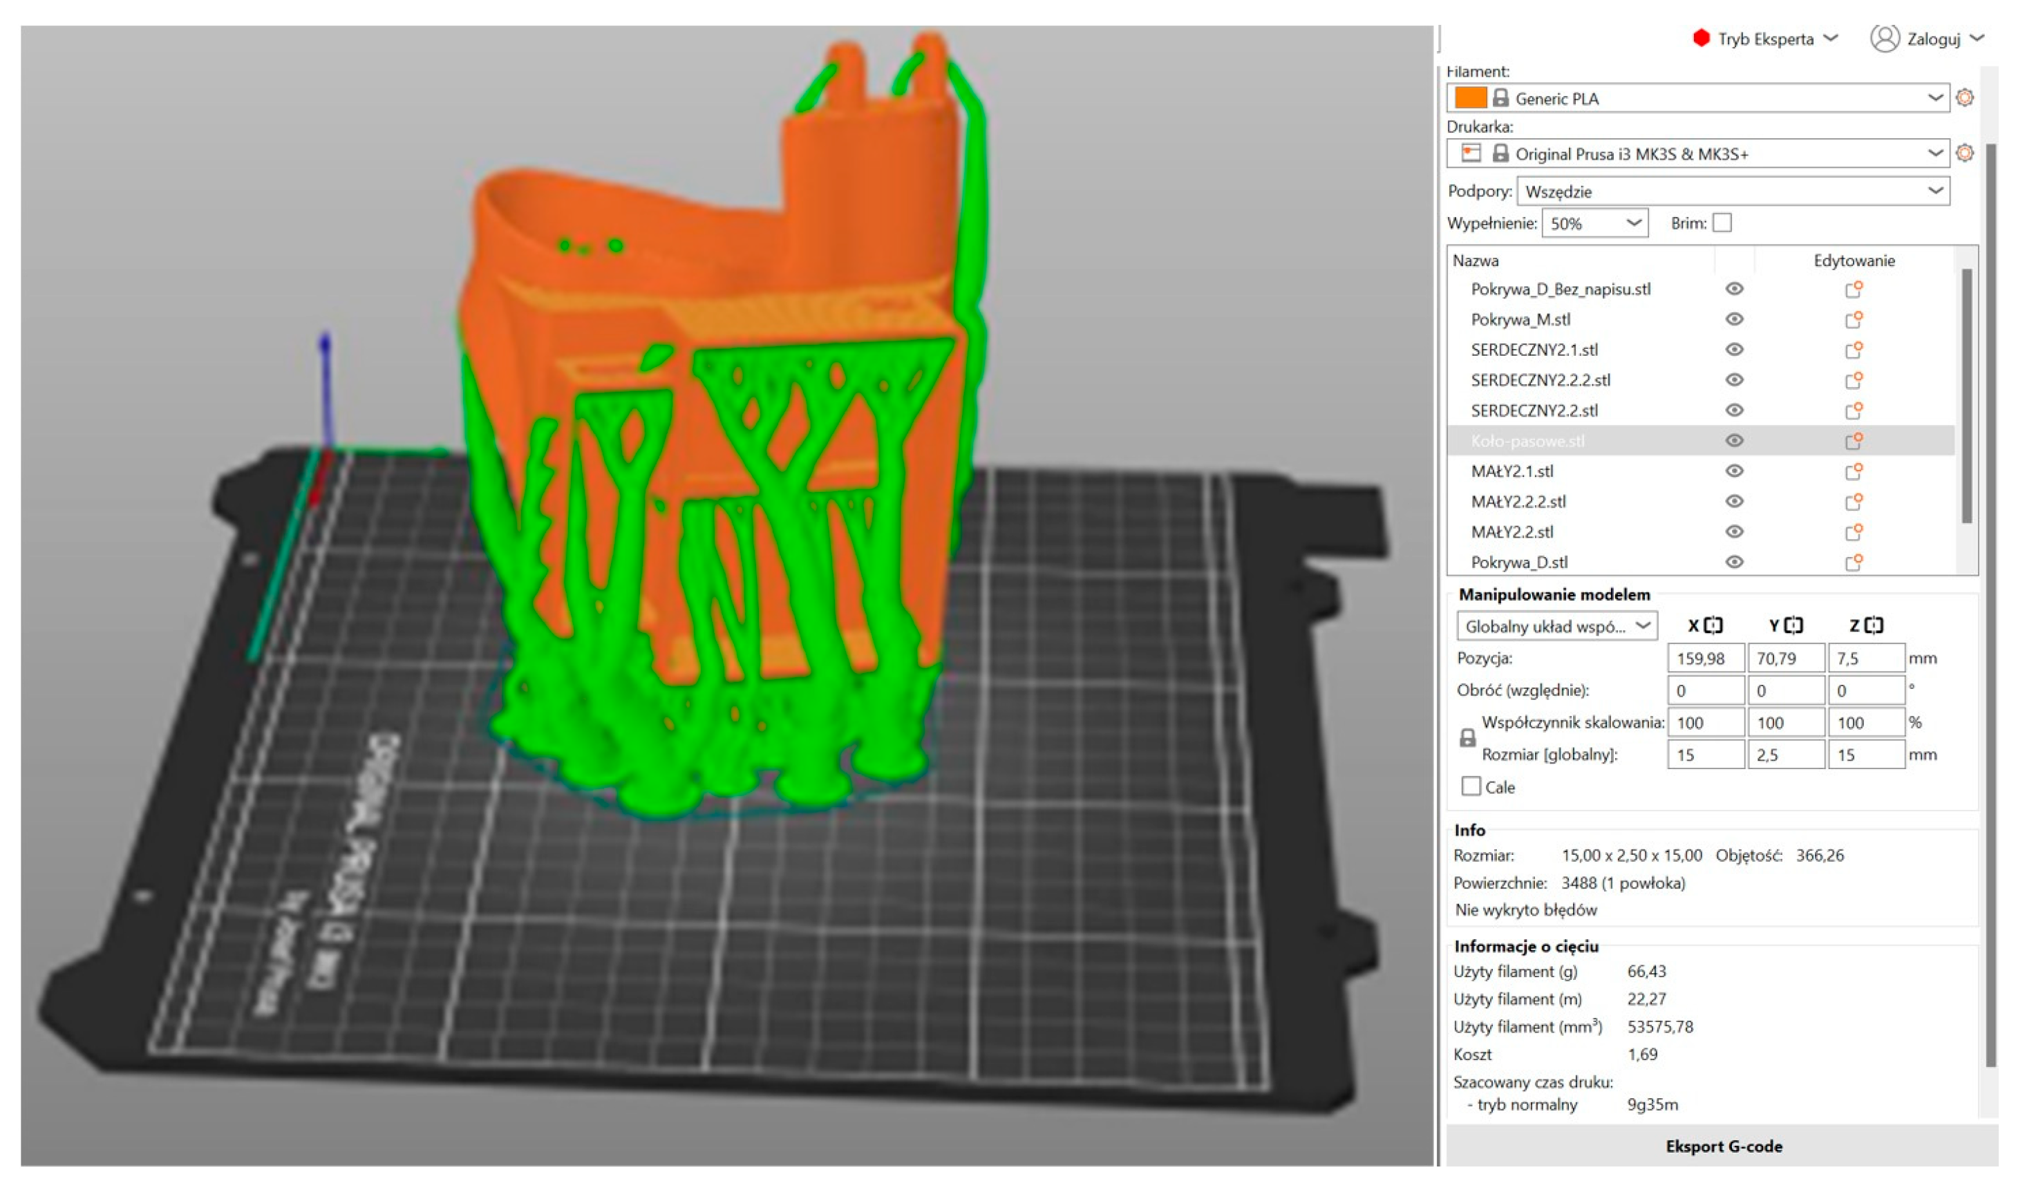Select Koło-pasowe.stl in the object list
2025x1181 pixels.
pos(1527,440)
